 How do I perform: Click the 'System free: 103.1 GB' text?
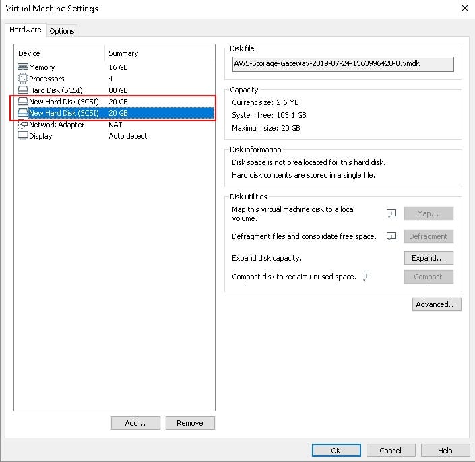click(x=269, y=115)
